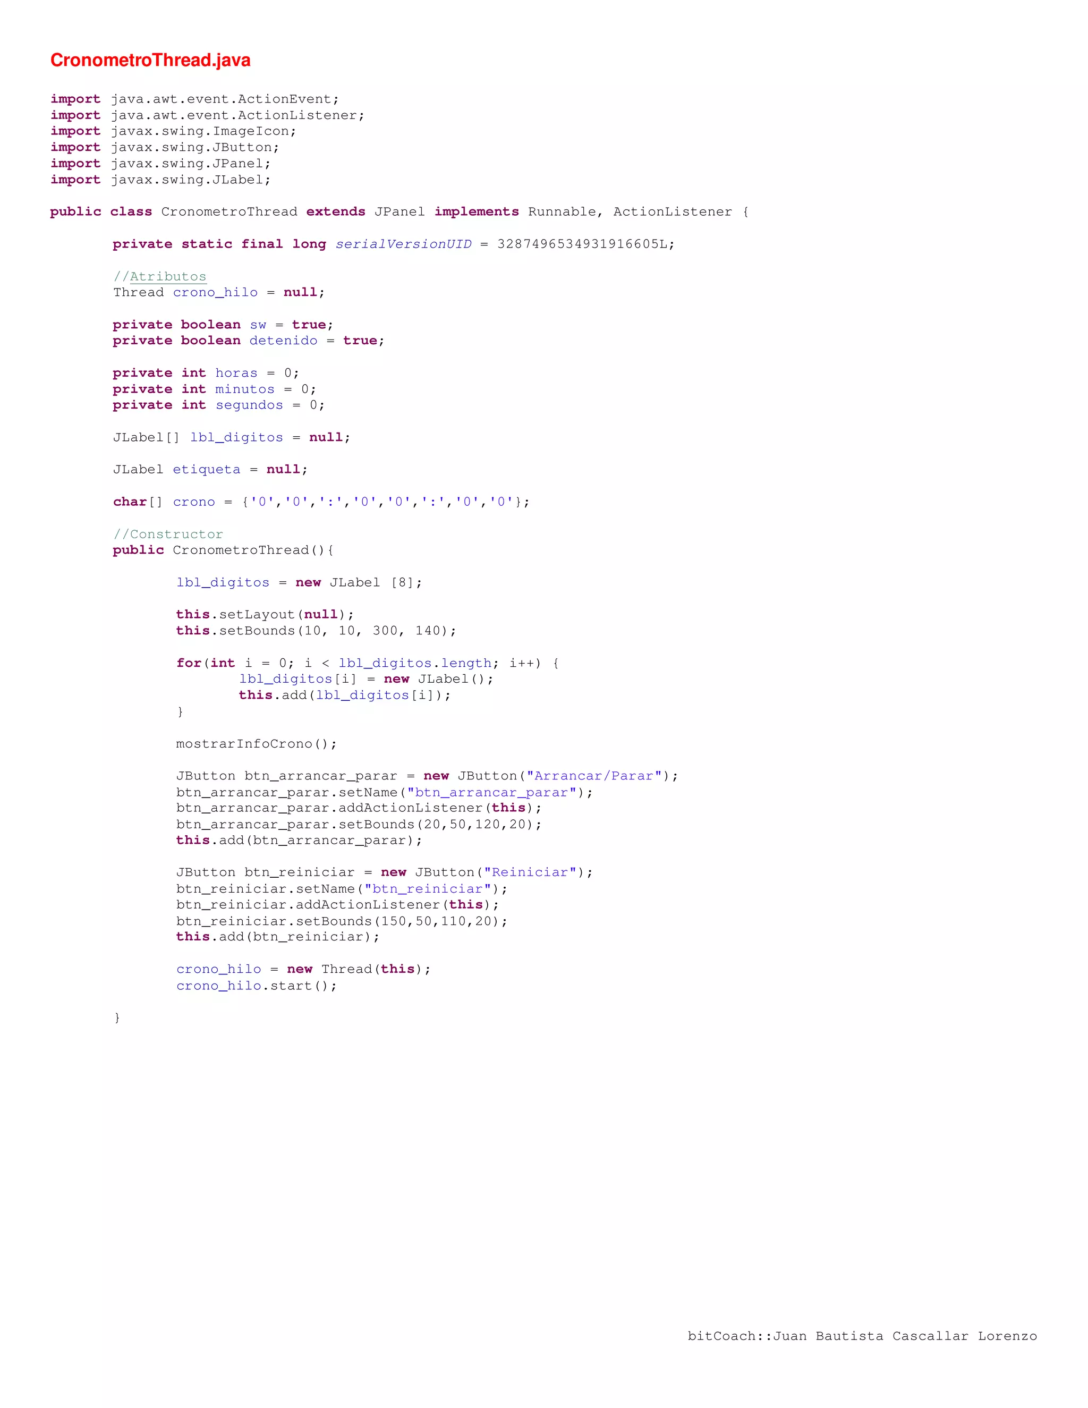Click the CronometroThread.java red title
The image size is (1088, 1408).
150,60
